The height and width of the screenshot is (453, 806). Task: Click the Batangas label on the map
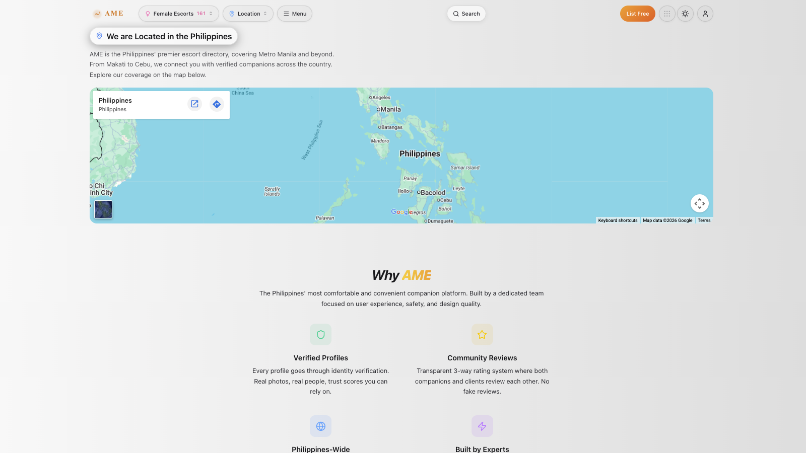(391, 127)
